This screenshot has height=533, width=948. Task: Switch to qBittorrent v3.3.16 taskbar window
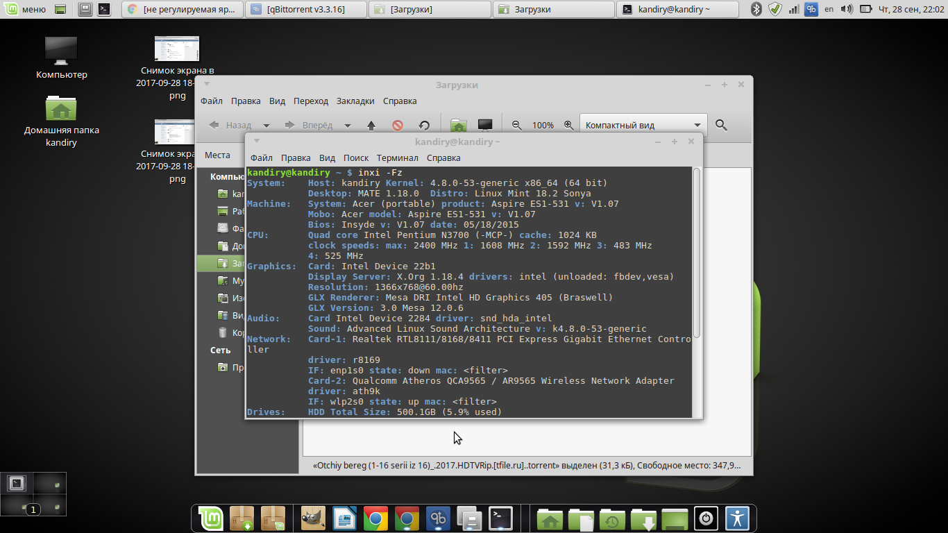point(307,9)
